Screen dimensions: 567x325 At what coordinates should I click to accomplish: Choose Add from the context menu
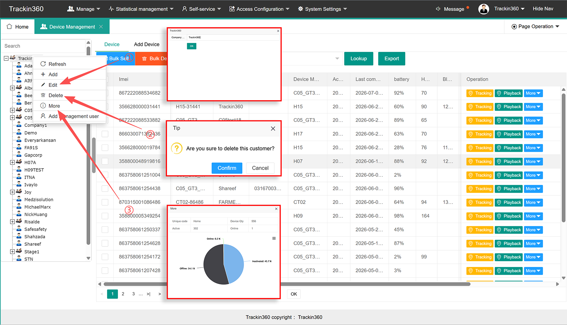69,74
